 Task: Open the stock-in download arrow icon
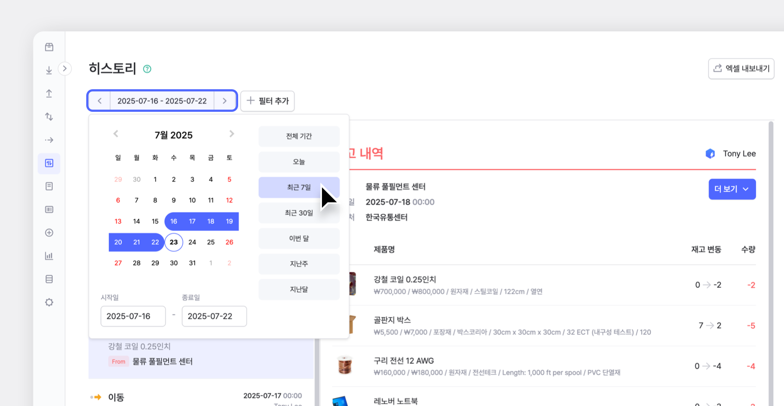click(49, 70)
